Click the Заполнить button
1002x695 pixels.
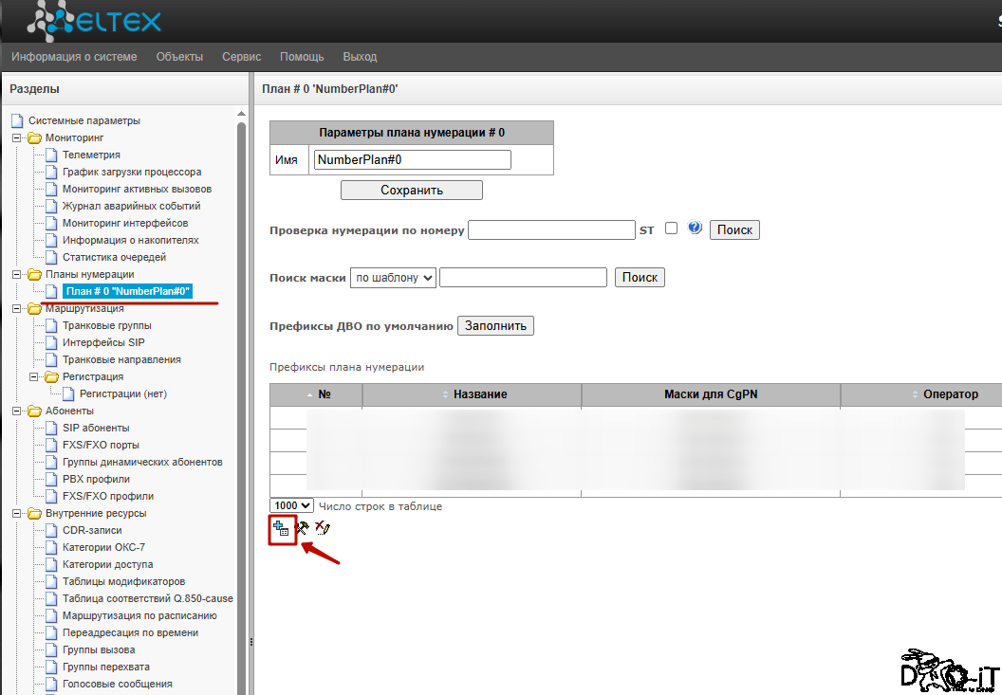(x=495, y=326)
